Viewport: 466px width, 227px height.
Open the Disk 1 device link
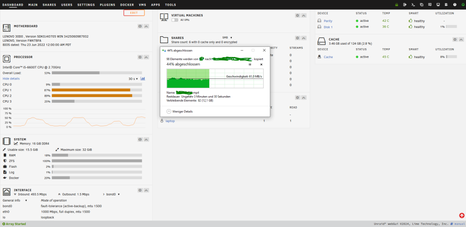(328, 26)
